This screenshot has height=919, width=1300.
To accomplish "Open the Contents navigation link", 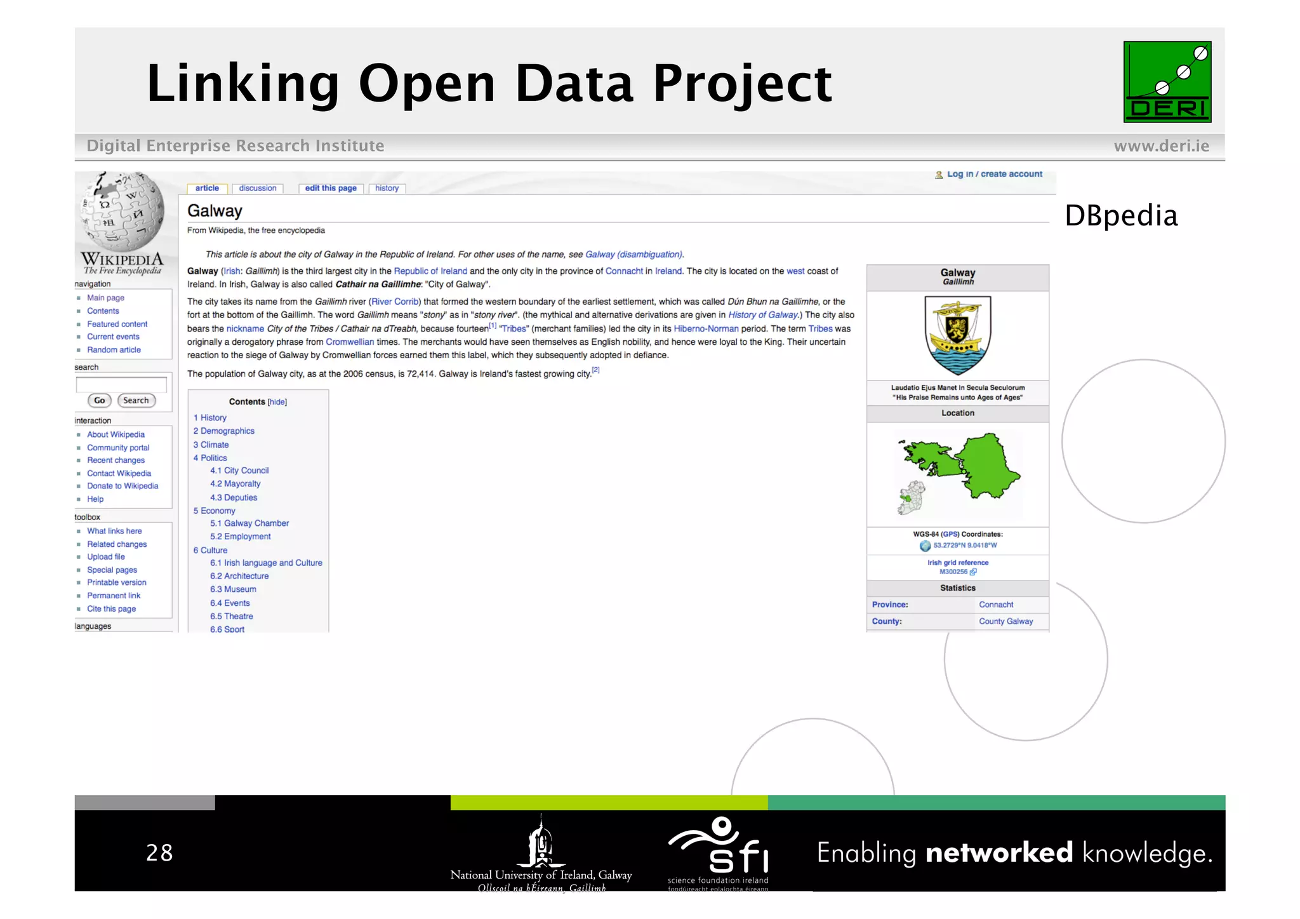I will 103,311.
